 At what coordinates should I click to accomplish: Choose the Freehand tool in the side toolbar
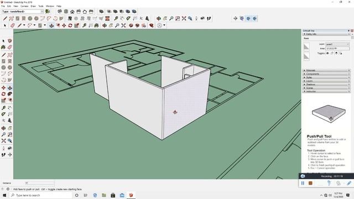(x=10, y=55)
